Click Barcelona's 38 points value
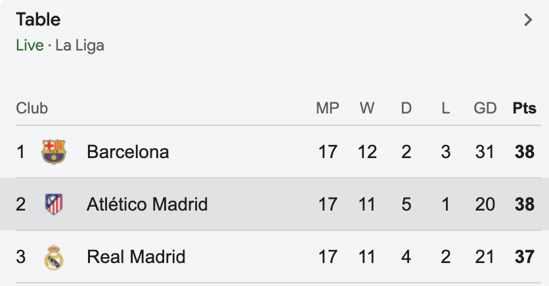 (525, 152)
